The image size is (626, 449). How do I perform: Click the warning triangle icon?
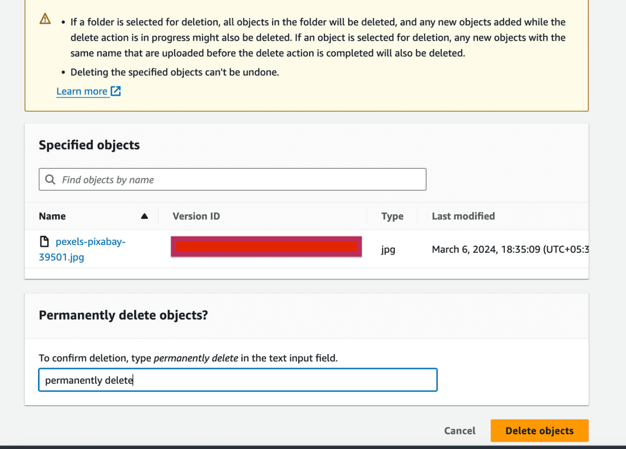click(x=46, y=19)
